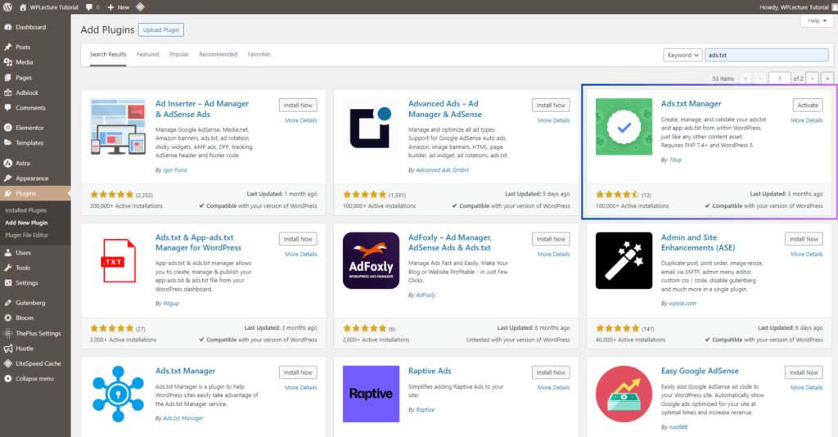Screen dimensions: 838x437
Task: Switch to Recommended plugins tab
Action: [x=218, y=55]
